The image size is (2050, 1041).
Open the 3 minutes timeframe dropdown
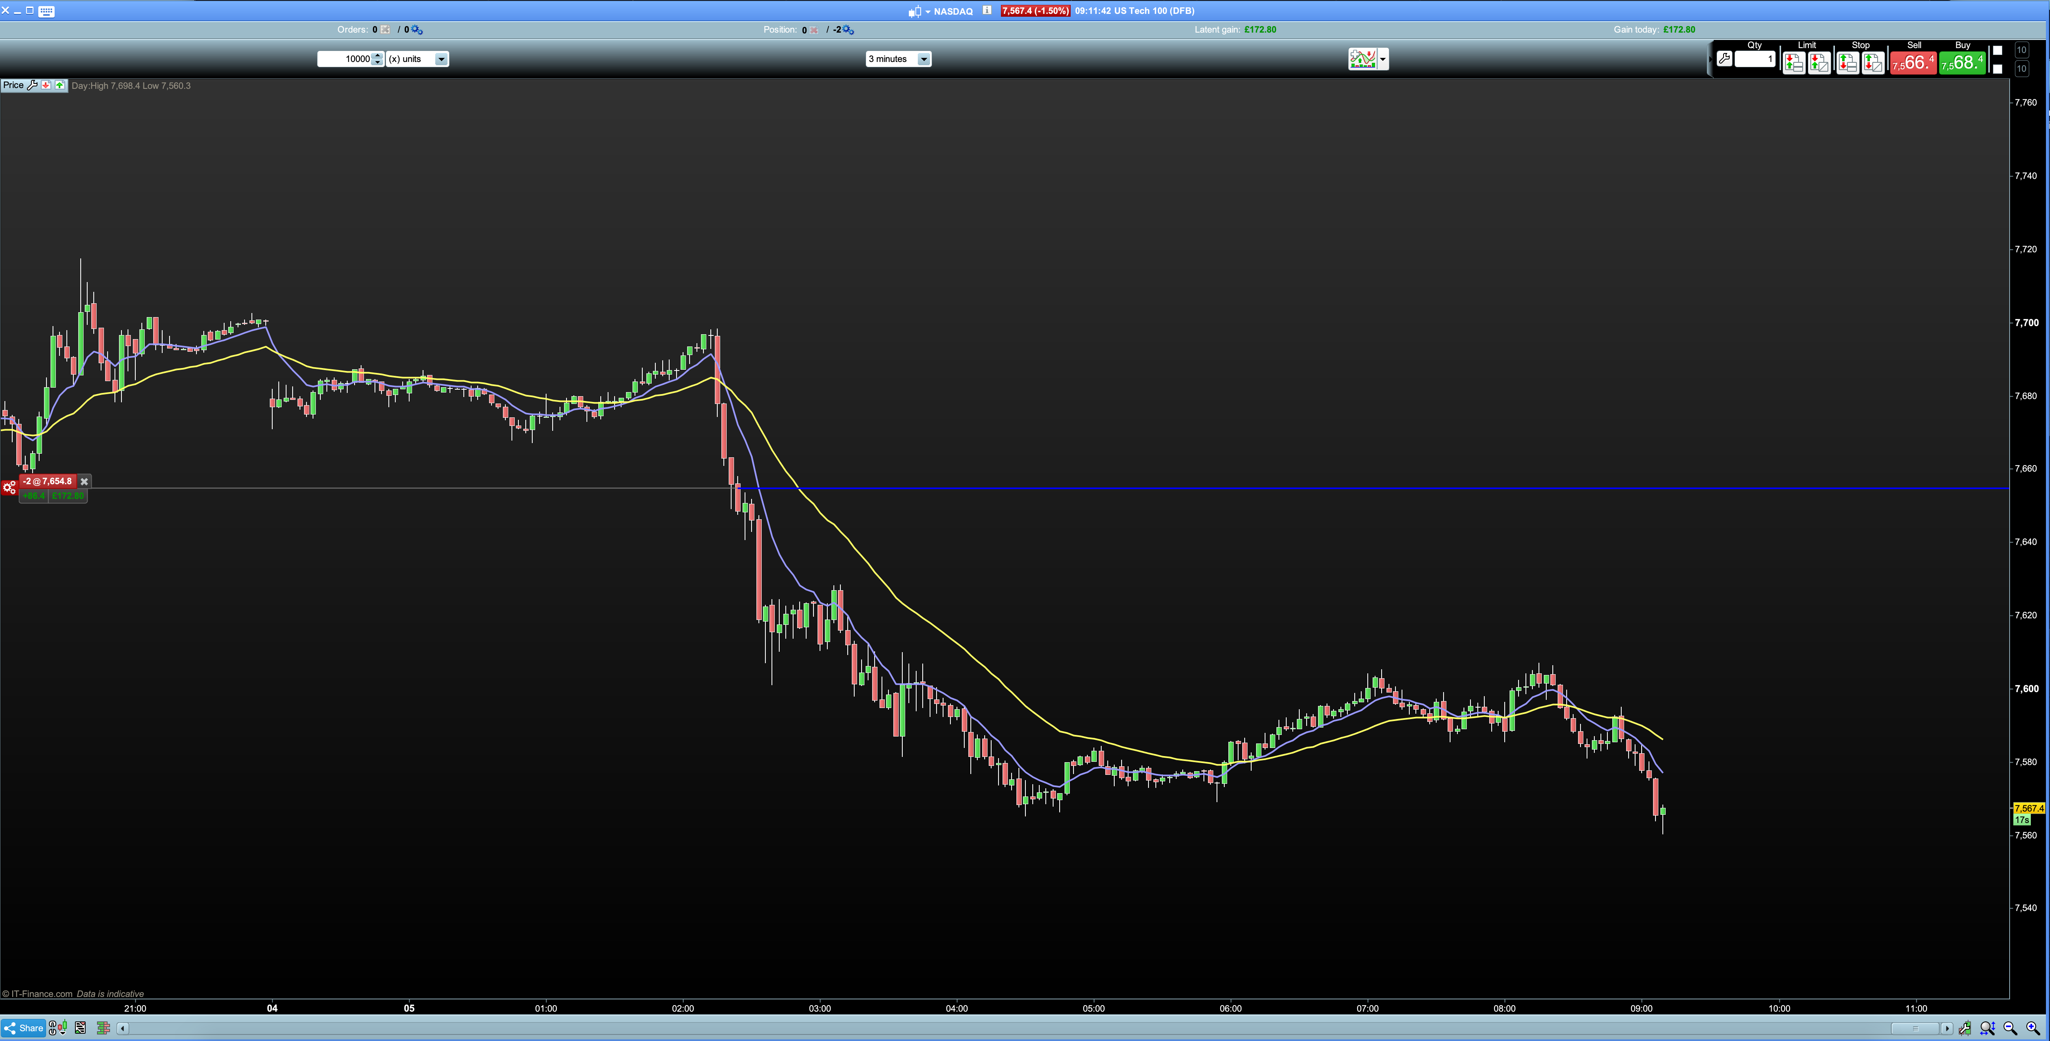pos(923,59)
